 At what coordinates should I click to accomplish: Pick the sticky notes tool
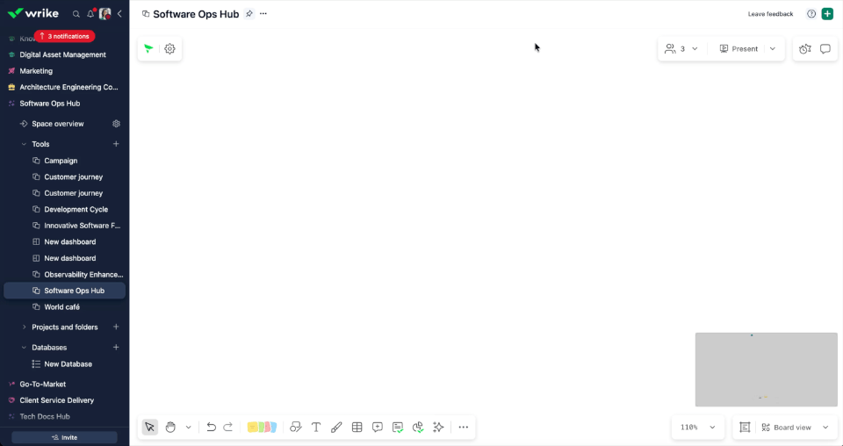[262, 428]
